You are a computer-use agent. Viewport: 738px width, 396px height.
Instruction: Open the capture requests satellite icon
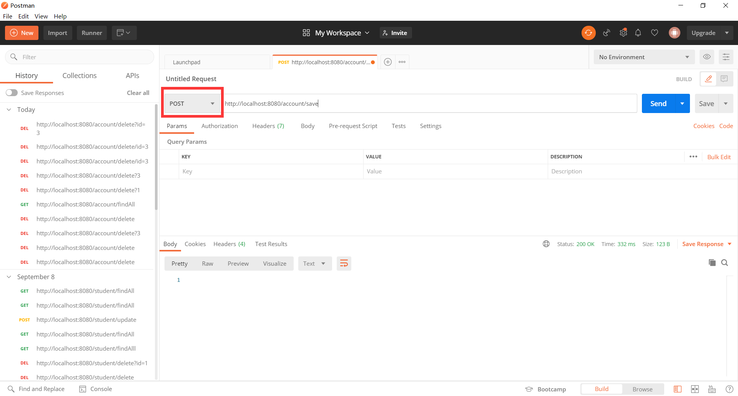[x=607, y=33]
